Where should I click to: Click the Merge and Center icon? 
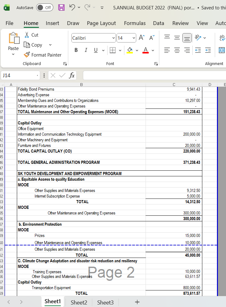click(x=222, y=50)
